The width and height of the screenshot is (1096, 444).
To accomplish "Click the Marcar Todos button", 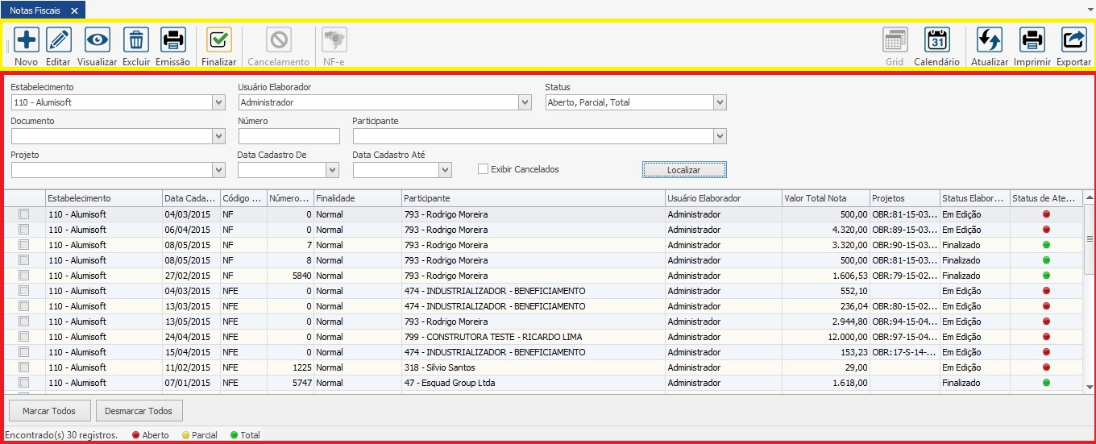I will pos(49,411).
